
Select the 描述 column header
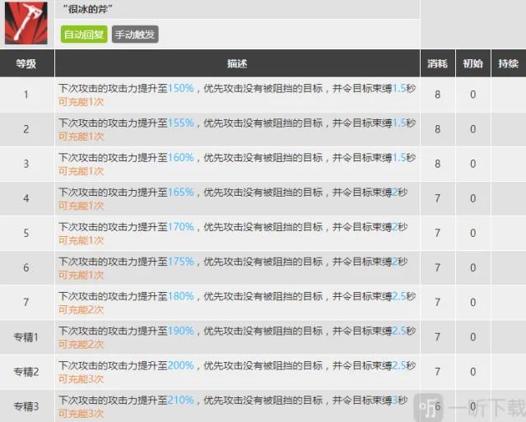(237, 63)
